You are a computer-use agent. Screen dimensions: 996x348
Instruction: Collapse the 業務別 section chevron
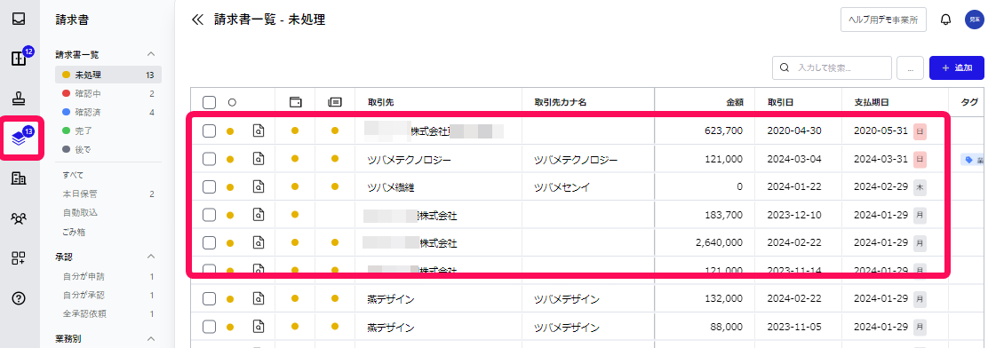pos(151,338)
